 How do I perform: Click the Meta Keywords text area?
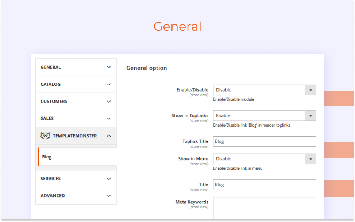(265, 208)
